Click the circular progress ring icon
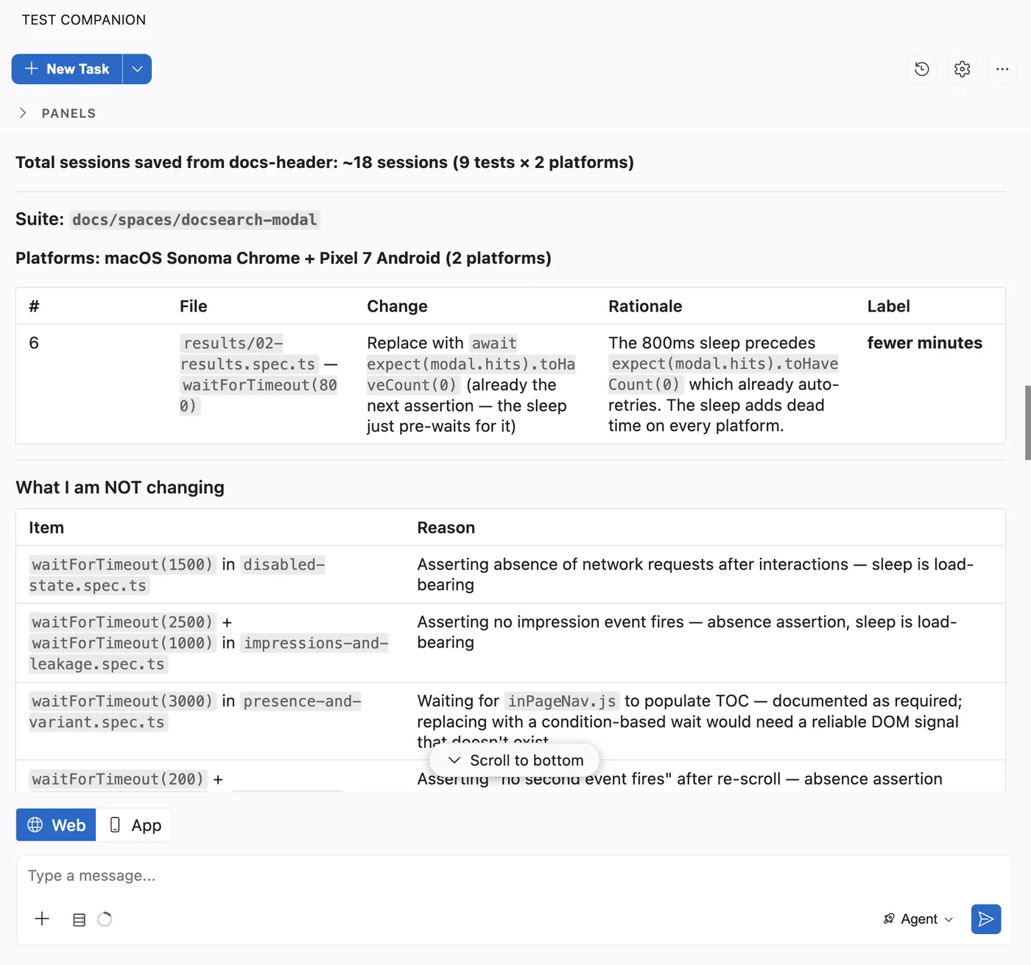The image size is (1031, 965). pyautogui.click(x=105, y=919)
